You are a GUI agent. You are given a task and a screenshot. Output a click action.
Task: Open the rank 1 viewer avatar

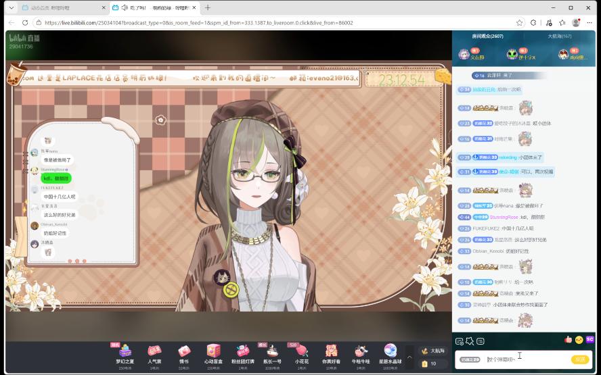pyautogui.click(x=464, y=54)
